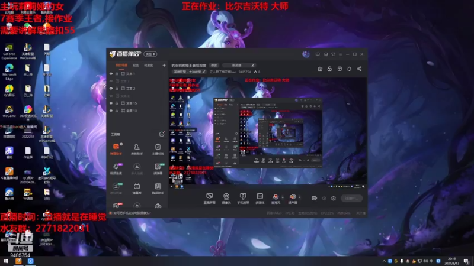Open the 主播任务 tool
Viewport: 474px width, 266px height.
click(158, 150)
